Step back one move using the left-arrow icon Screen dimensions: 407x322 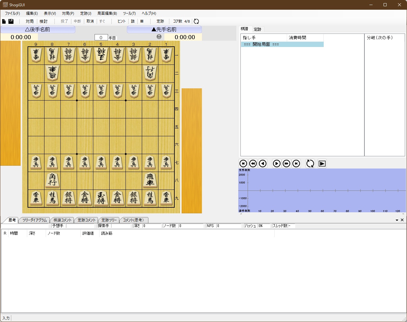point(263,163)
